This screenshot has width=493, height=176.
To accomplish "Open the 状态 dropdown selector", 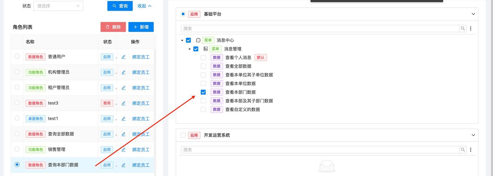I will [x=58, y=6].
